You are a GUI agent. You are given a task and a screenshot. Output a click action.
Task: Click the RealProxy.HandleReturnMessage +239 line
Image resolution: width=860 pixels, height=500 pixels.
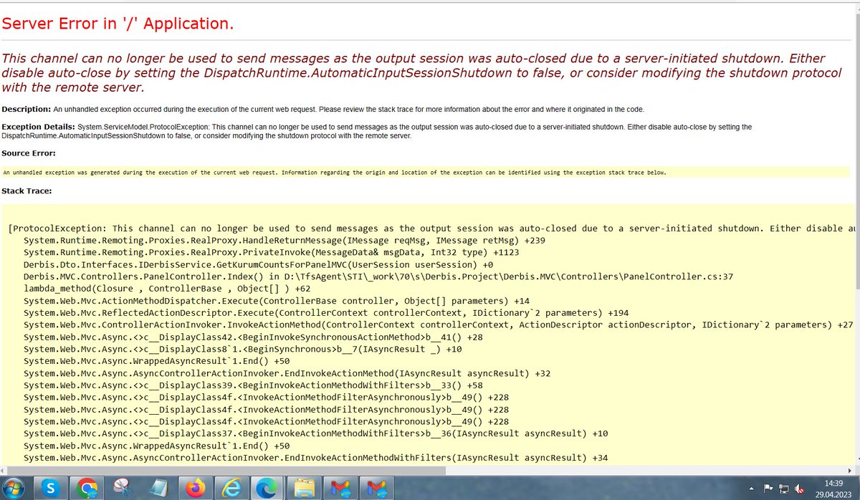pyautogui.click(x=285, y=241)
